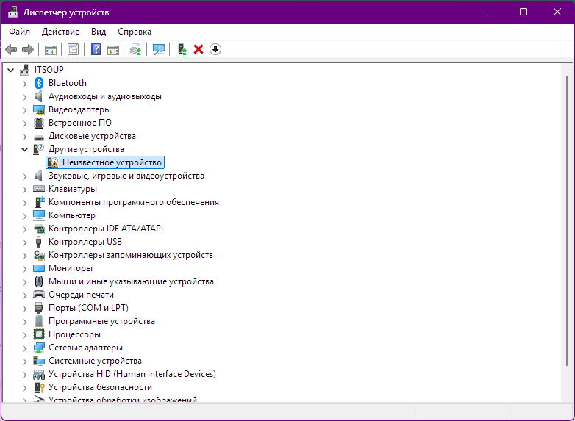The height and width of the screenshot is (421, 575).
Task: Click the blue Help question-mark icon
Action: [96, 49]
